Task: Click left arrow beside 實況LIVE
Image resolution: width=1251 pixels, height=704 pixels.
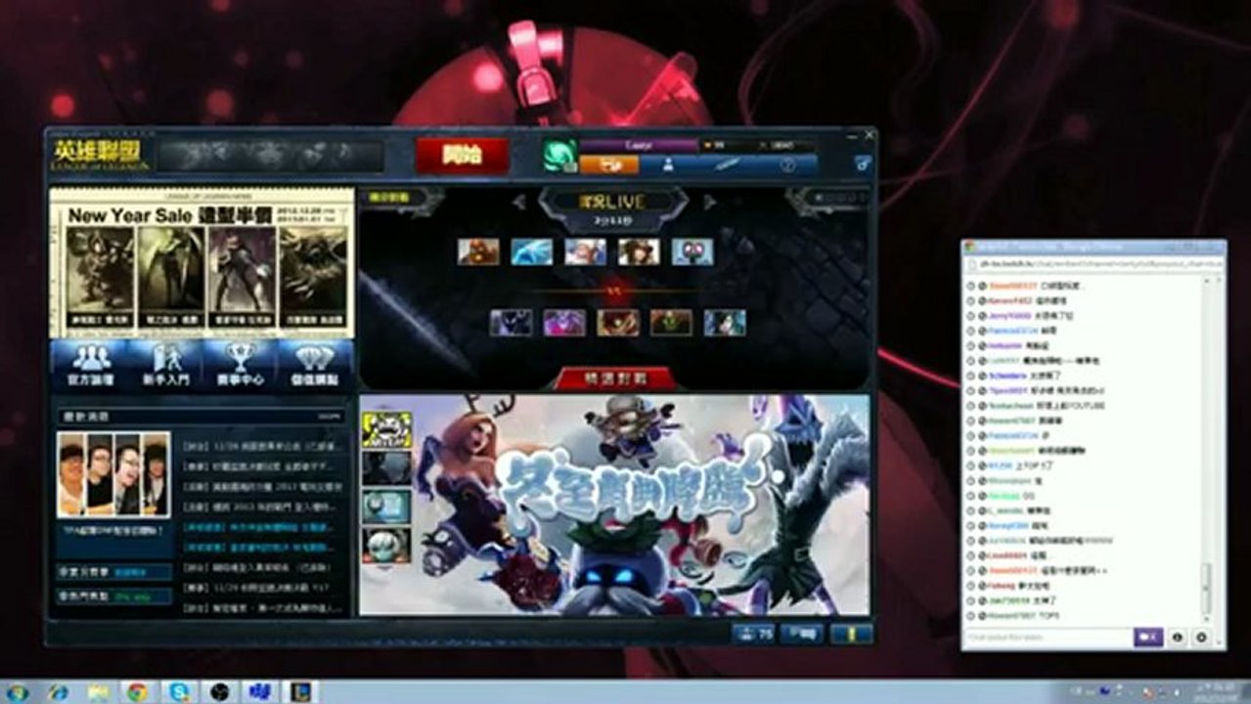Action: click(x=520, y=201)
